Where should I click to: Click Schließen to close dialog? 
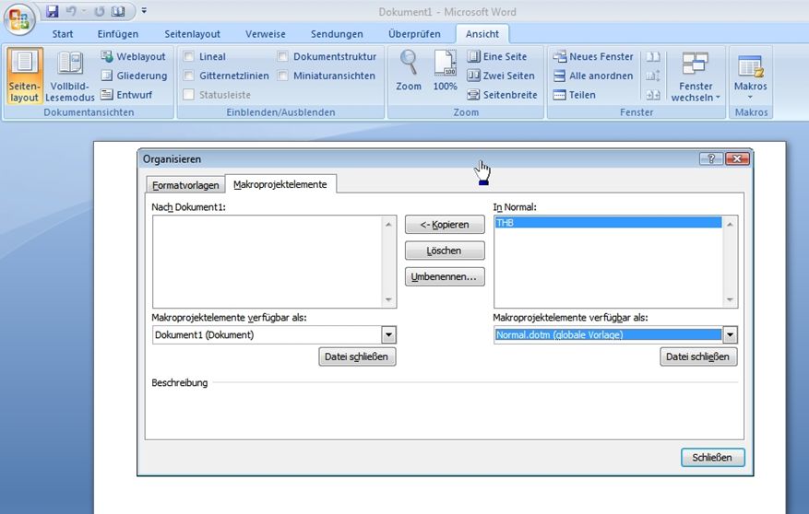click(x=712, y=457)
